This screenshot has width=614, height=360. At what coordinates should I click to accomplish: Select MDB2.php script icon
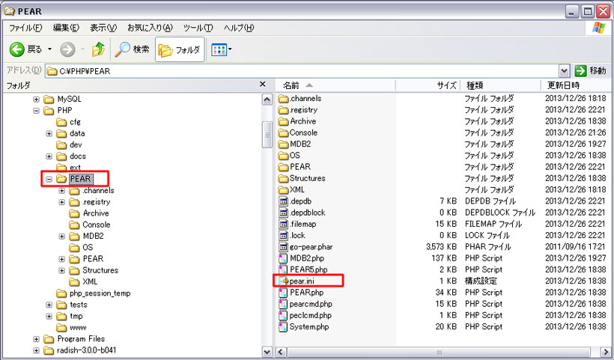click(283, 258)
